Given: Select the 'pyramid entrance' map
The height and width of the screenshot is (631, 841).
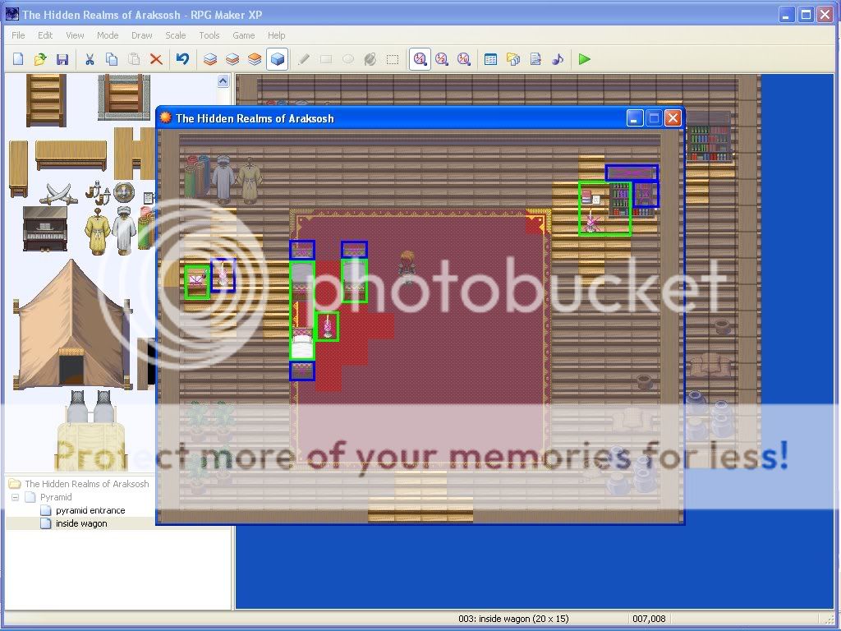Looking at the screenshot, I should (90, 510).
